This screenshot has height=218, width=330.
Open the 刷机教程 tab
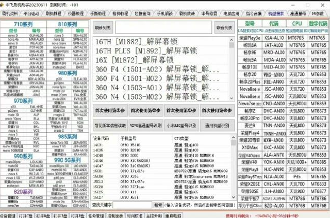point(54,14)
